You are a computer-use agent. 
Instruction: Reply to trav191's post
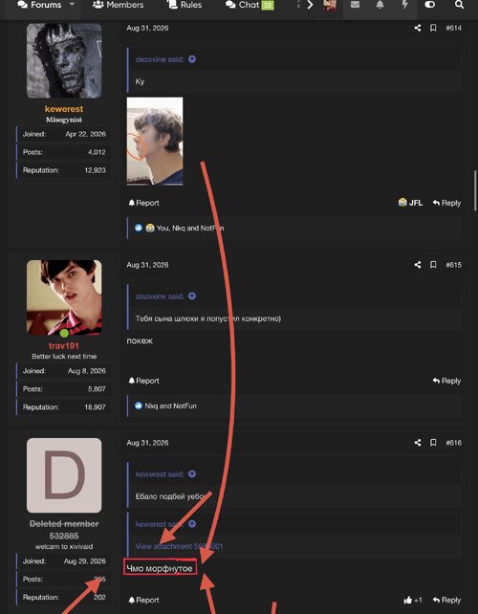[446, 381]
